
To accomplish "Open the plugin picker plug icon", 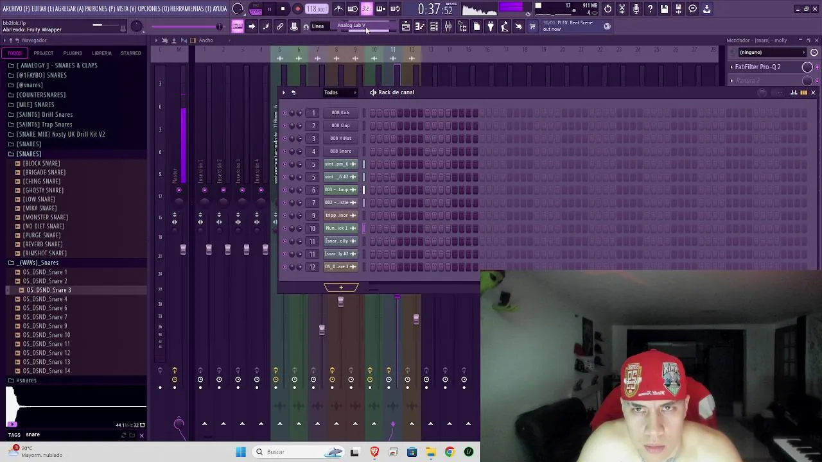I will coord(491,26).
